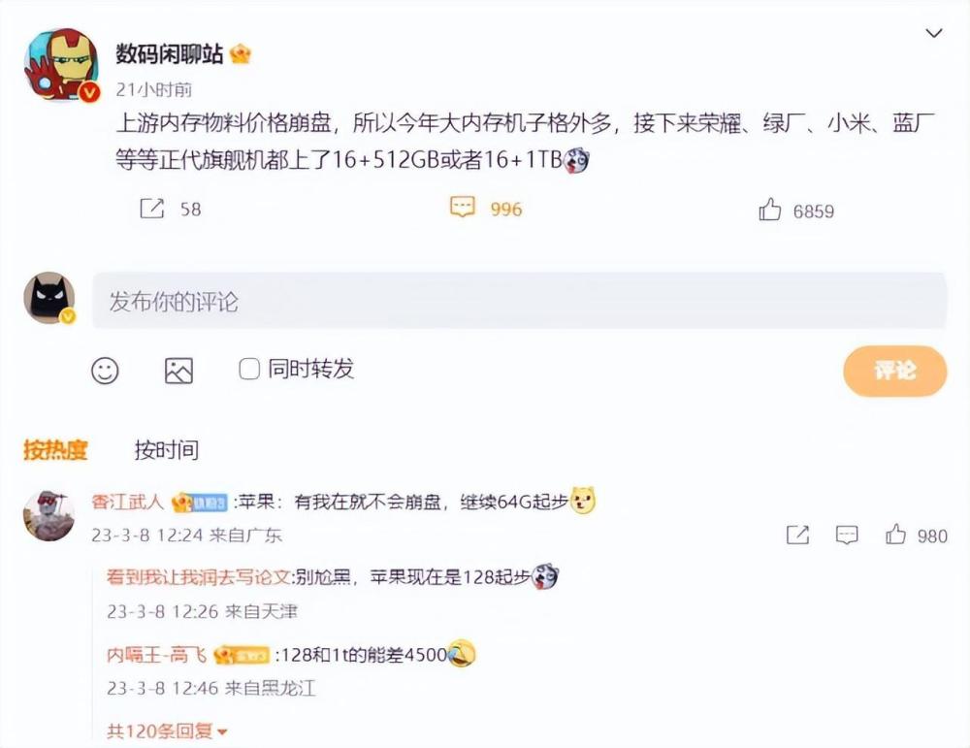
Task: Click the insert image icon
Action: [178, 371]
